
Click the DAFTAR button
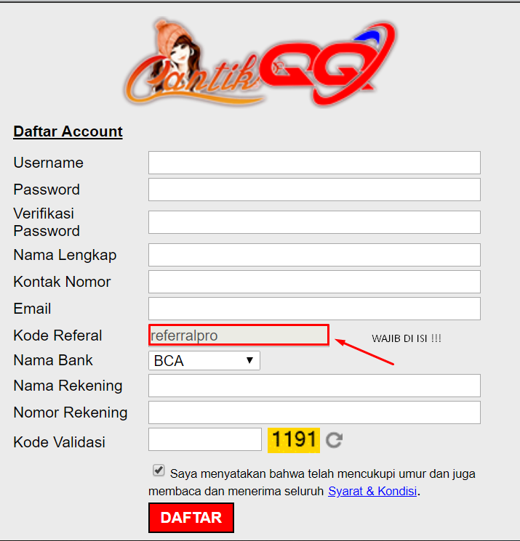click(191, 518)
